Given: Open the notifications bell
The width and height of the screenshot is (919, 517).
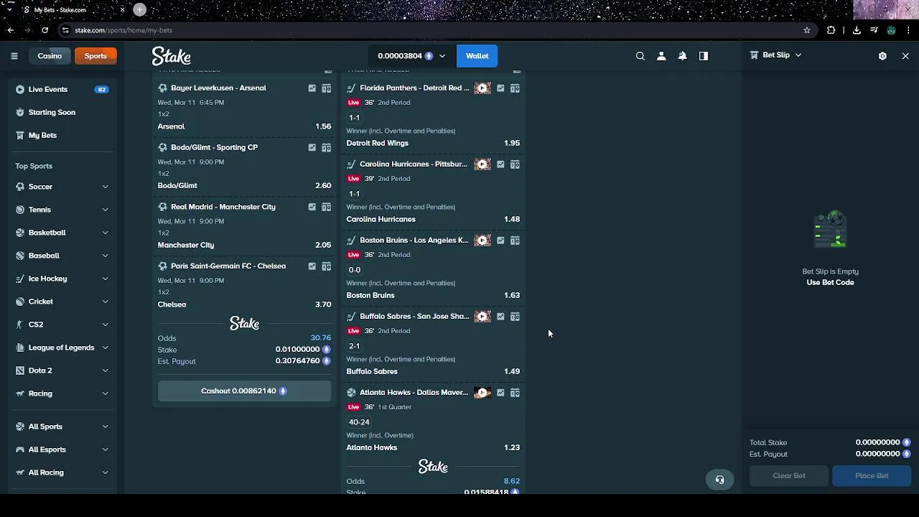Looking at the screenshot, I should (683, 56).
